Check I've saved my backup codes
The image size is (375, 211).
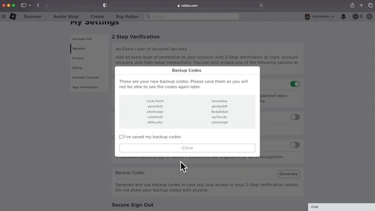click(121, 137)
